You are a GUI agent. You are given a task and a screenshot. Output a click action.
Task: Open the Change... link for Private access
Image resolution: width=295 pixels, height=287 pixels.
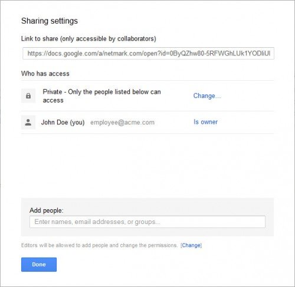coord(207,96)
